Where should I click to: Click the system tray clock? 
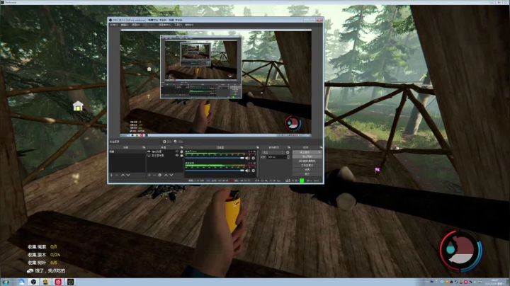click(494, 282)
